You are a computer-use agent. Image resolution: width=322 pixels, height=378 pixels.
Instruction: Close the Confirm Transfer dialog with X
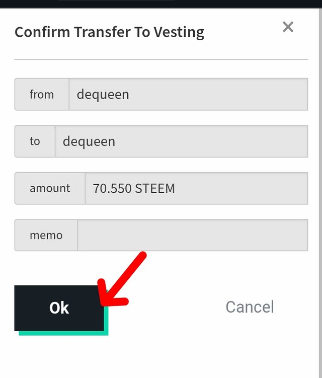[288, 27]
